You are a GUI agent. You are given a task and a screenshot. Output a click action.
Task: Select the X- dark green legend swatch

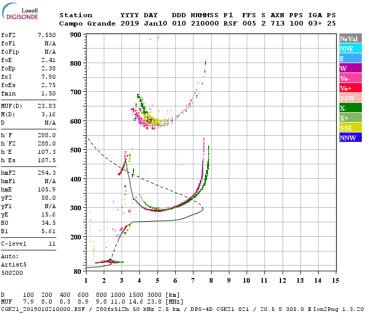(350, 108)
